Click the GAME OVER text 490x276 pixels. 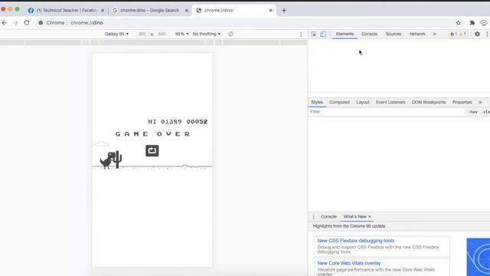pyautogui.click(x=153, y=134)
